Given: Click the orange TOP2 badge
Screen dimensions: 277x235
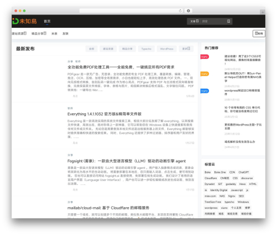Looking at the screenshot, I should click(x=204, y=74).
